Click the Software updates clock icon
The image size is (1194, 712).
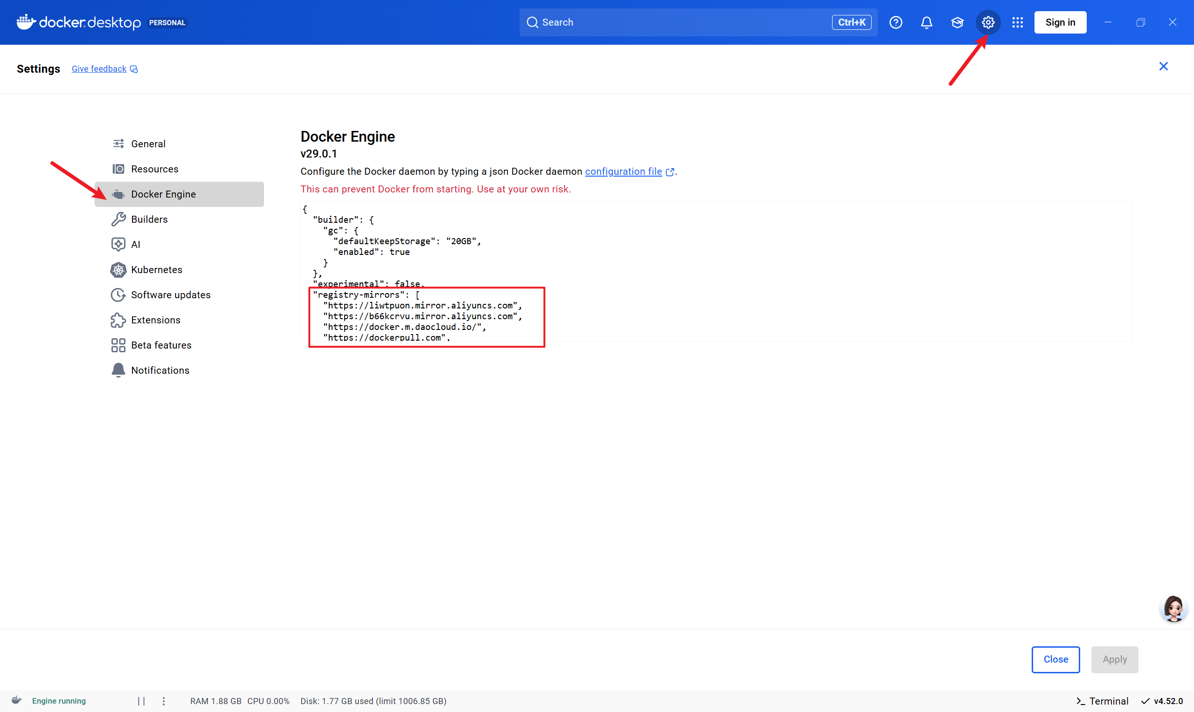point(118,294)
